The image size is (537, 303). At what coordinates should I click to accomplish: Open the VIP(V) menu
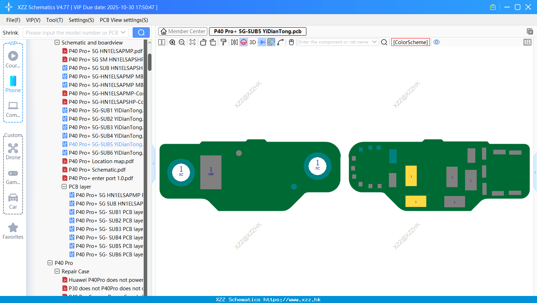point(33,20)
